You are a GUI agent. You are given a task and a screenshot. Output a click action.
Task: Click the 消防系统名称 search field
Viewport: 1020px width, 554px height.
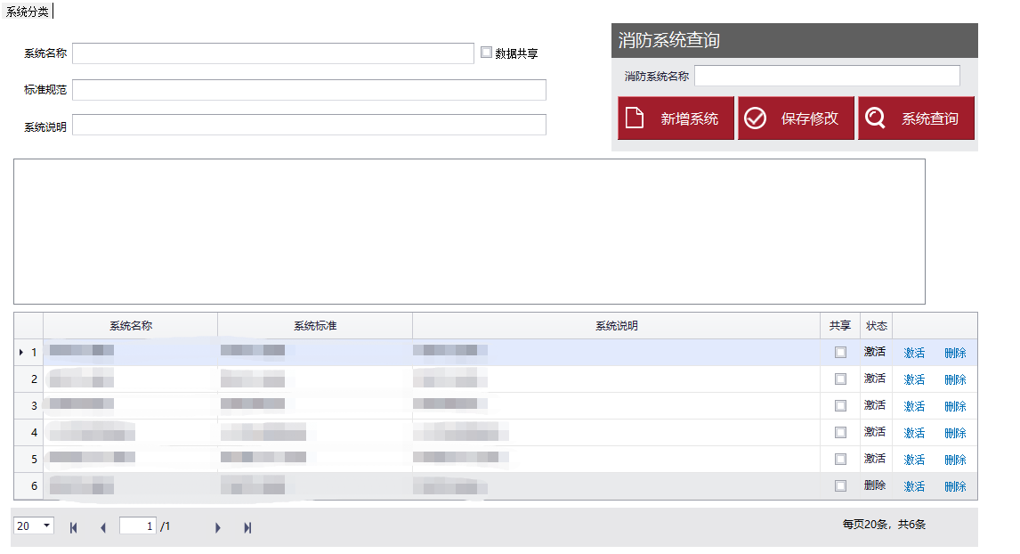pyautogui.click(x=827, y=76)
